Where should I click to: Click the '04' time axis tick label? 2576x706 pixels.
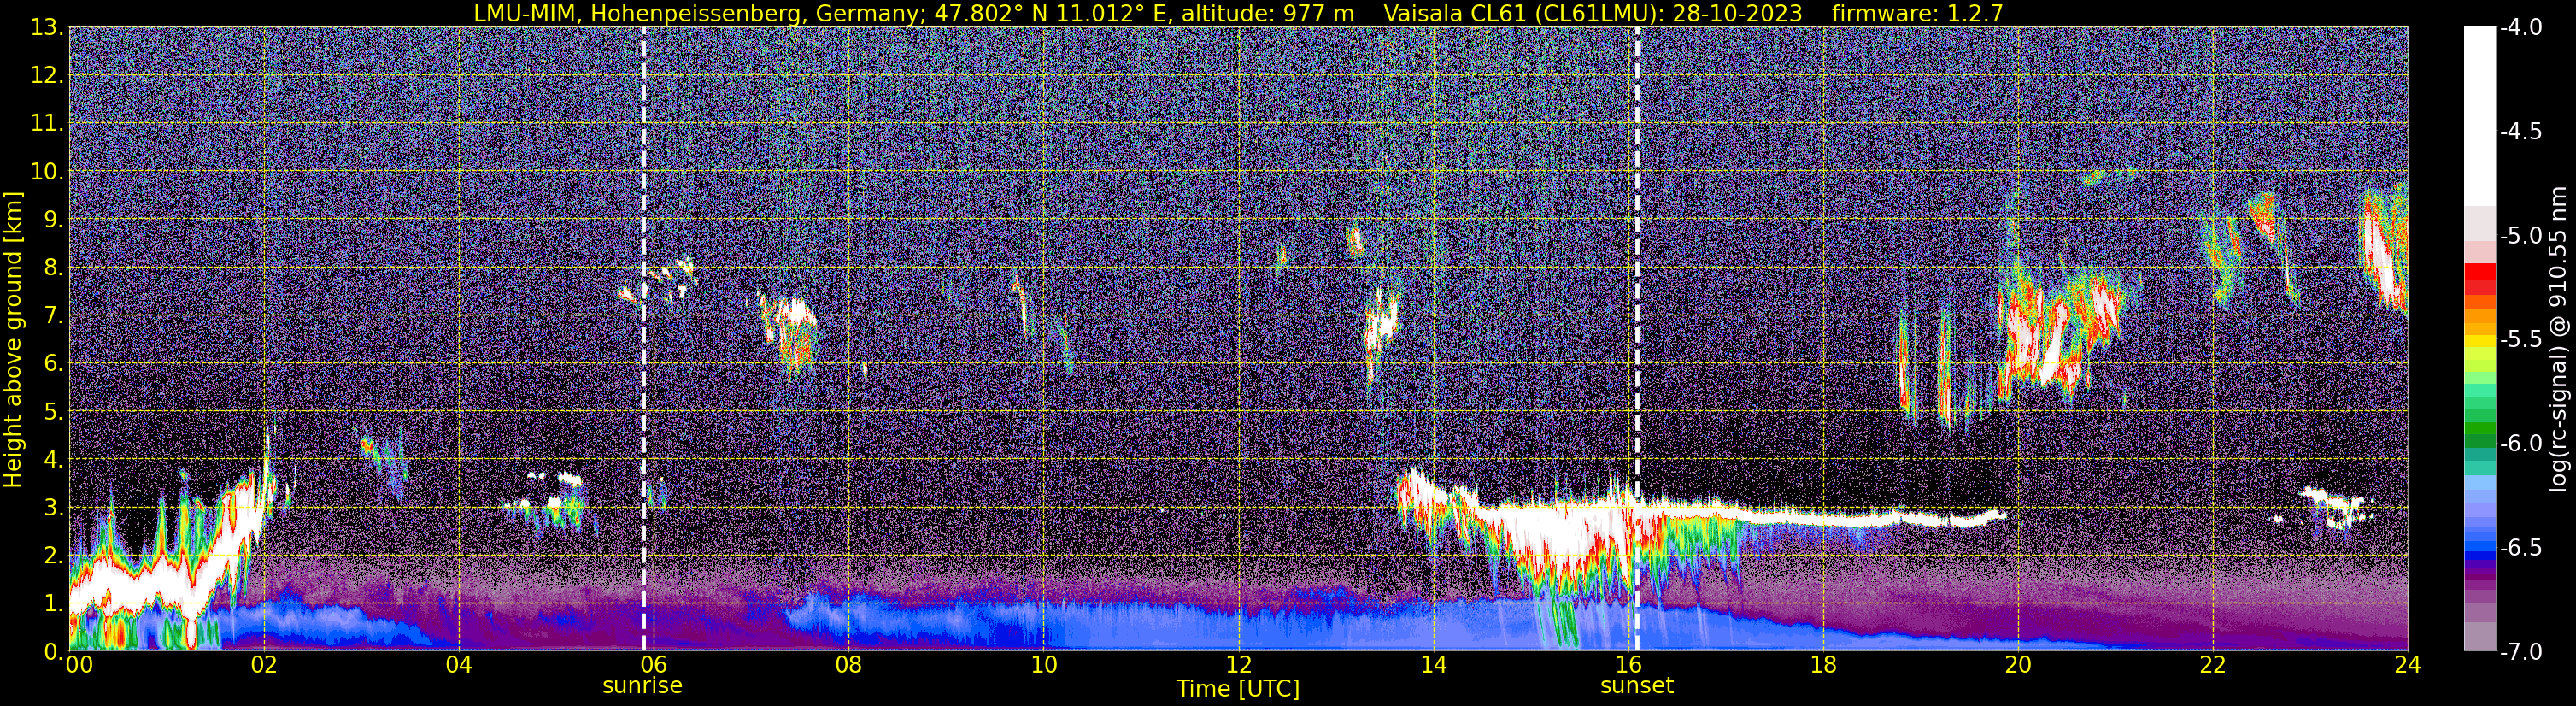[459, 666]
